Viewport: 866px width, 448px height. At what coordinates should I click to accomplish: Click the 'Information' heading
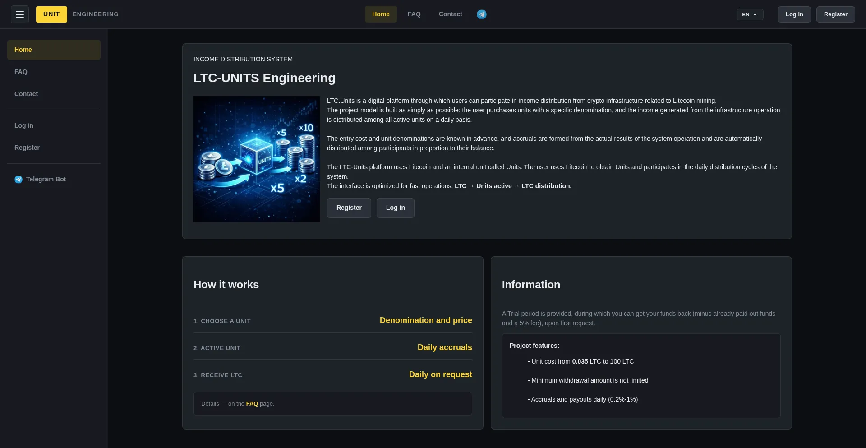click(531, 285)
